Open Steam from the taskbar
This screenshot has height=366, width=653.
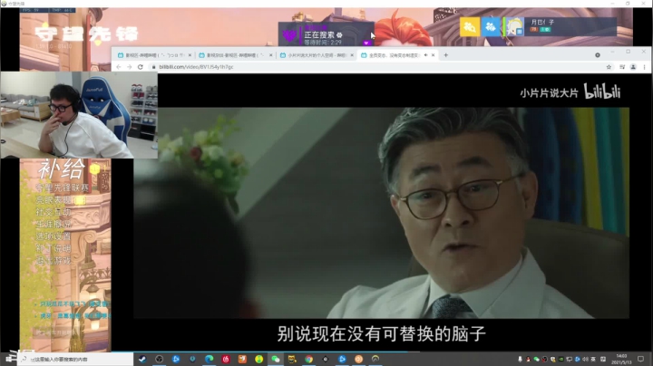tap(142, 359)
